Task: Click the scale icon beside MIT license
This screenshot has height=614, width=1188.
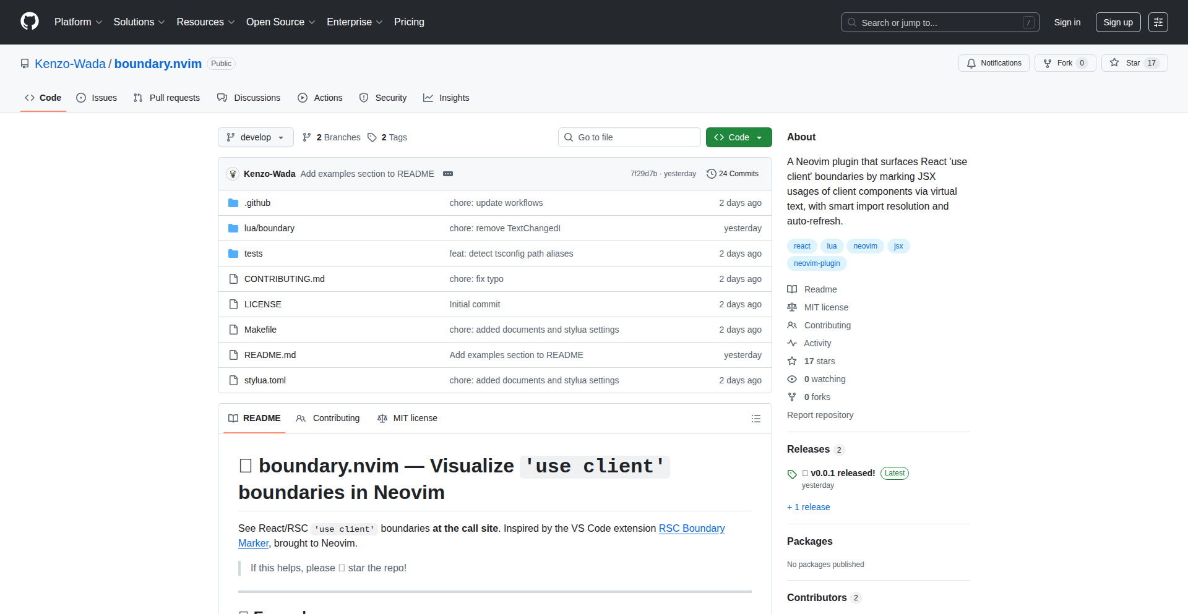Action: click(792, 307)
